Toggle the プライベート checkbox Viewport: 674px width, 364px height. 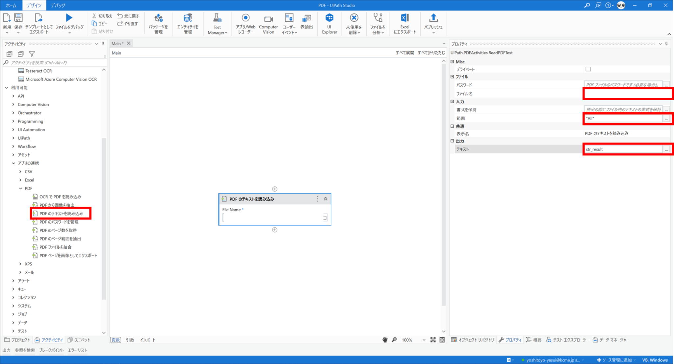[x=588, y=69]
